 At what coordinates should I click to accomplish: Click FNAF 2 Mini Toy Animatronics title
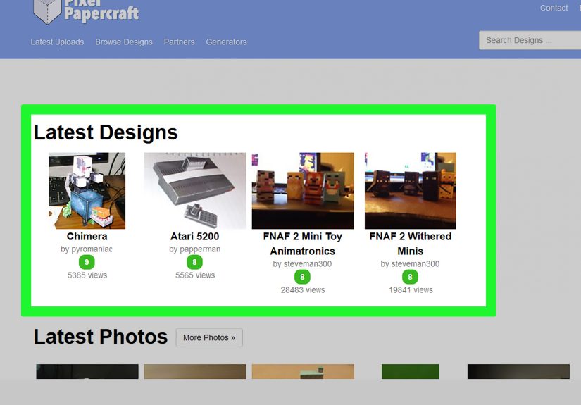(303, 244)
